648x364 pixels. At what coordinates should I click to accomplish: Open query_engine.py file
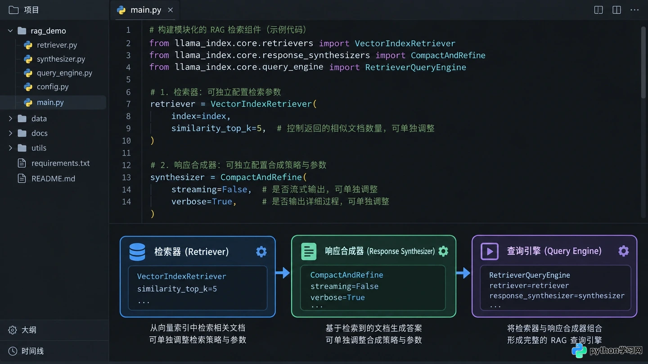pyautogui.click(x=64, y=73)
